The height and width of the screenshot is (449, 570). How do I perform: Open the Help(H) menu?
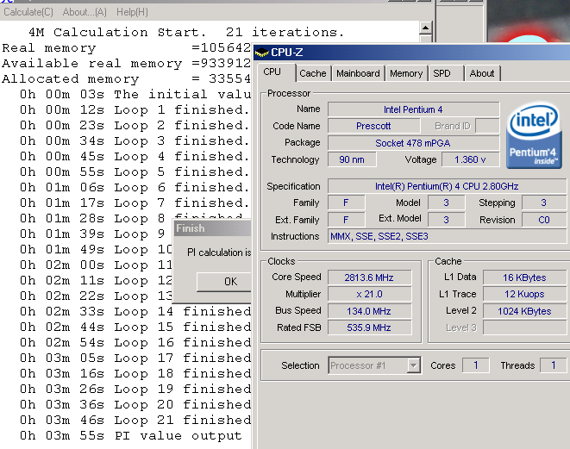coord(132,12)
